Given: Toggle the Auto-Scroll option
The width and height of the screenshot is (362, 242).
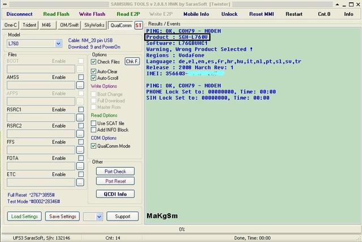Looking at the screenshot, I should point(93,78).
